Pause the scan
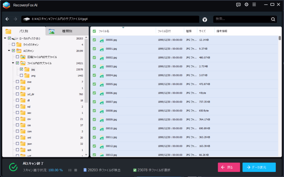284x177 pixels. [70, 170]
